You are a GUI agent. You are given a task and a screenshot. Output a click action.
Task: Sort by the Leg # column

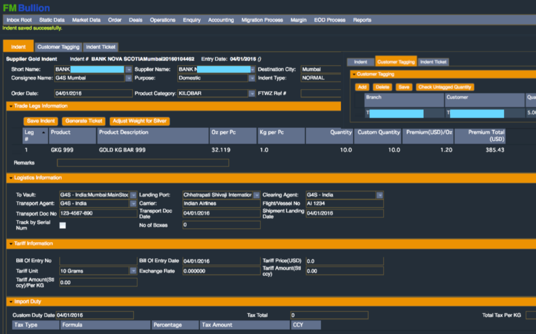click(35, 136)
